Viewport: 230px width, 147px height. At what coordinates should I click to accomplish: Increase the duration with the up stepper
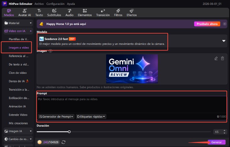tap(225, 130)
